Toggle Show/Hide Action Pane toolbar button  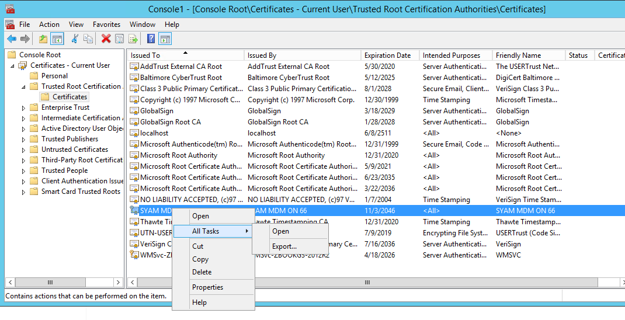pos(165,39)
